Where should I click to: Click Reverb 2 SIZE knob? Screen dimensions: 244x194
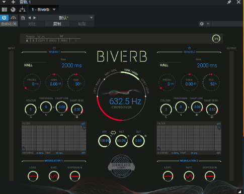[211, 82]
